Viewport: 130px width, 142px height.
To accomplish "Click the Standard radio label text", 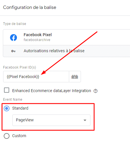I will 20,108.
